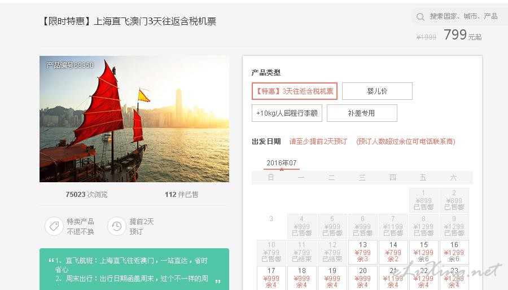Select July 20 departure date
Screen dimensions: 508x290
point(363,278)
